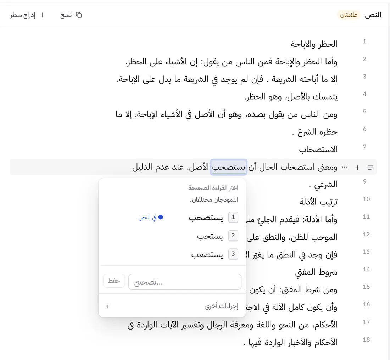Click line 3 starting إلا ما أباحته الشريعة
390x360 pixels.
[227, 79]
